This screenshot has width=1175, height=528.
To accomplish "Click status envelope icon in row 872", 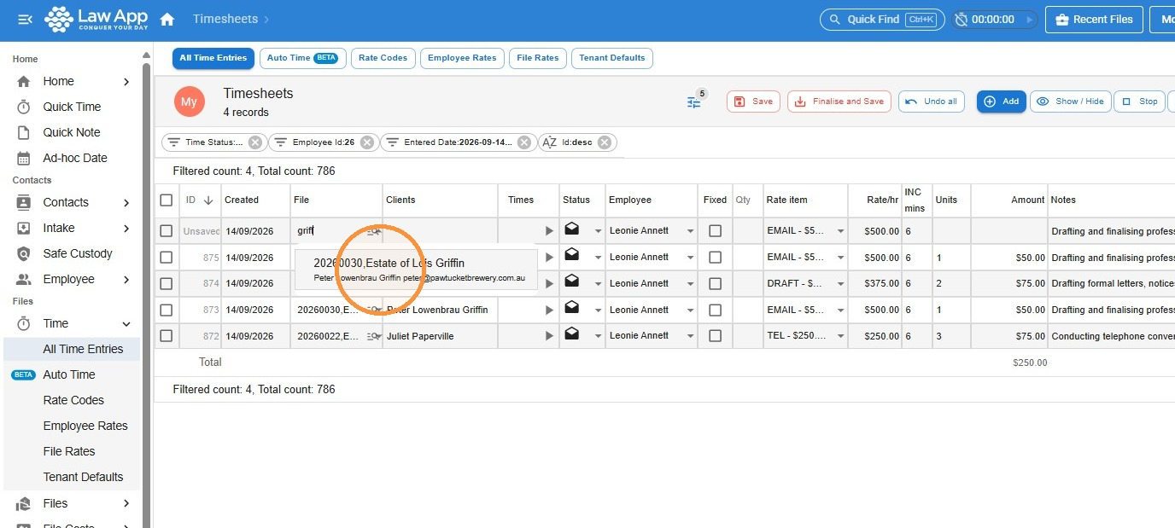I will (x=572, y=334).
